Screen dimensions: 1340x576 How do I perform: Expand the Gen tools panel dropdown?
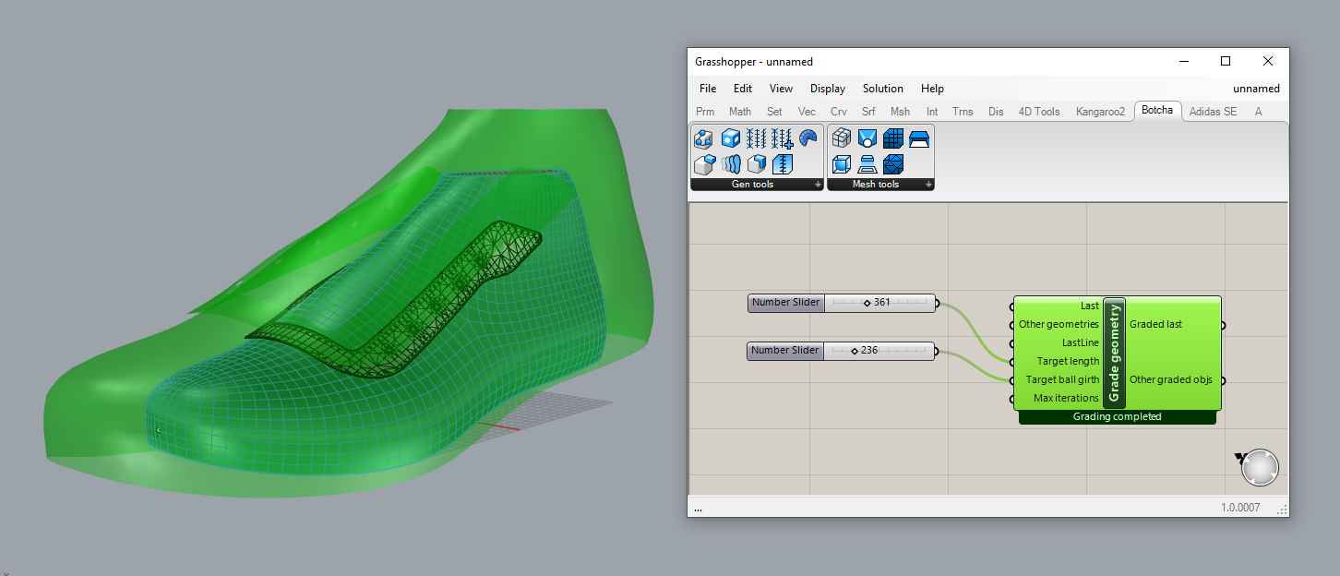(x=817, y=185)
